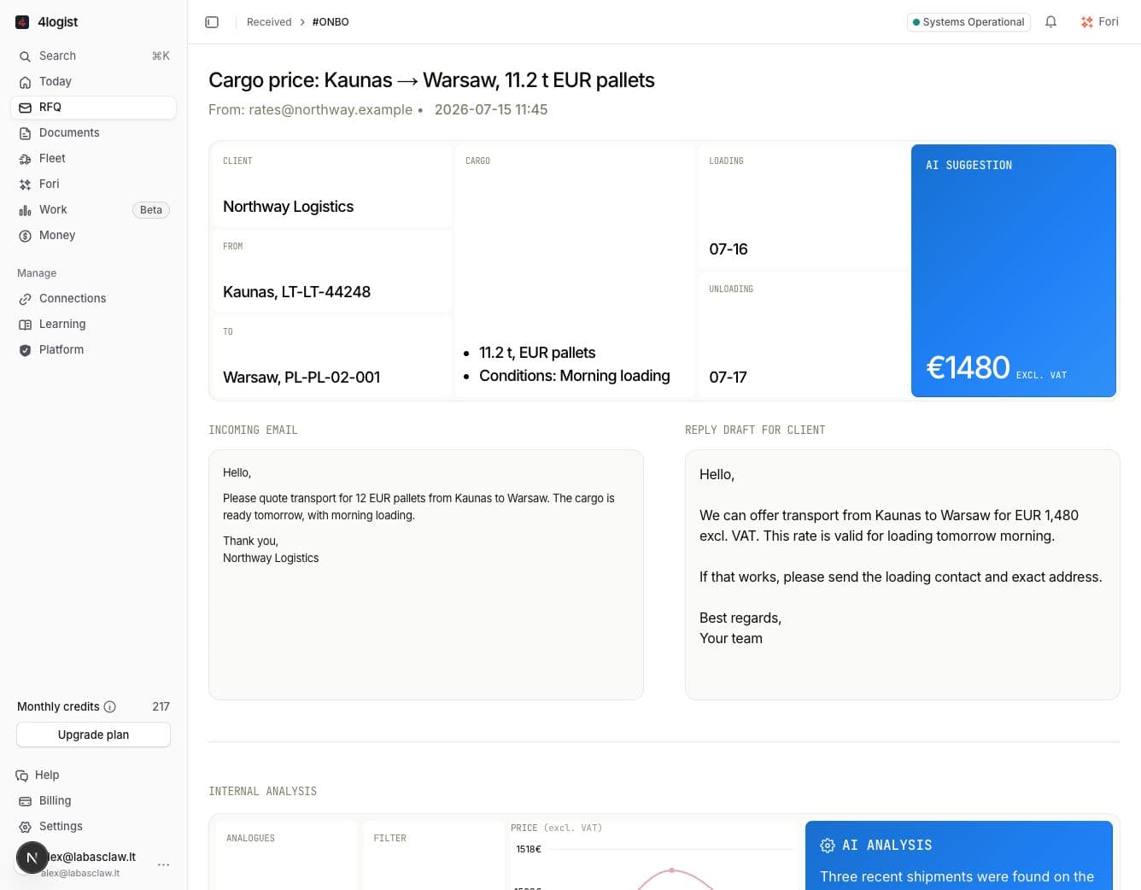Open the Fori assistant page from sidebar
Screen dimensions: 1141x890
pos(94,184)
